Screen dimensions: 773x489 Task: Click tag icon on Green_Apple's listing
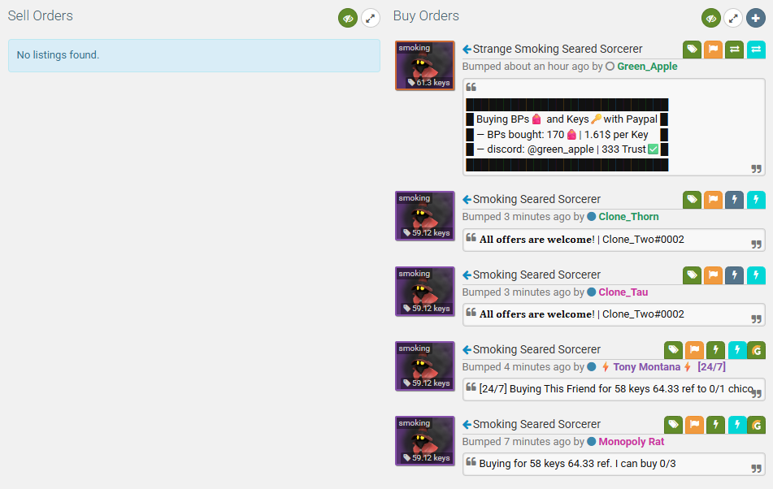693,50
